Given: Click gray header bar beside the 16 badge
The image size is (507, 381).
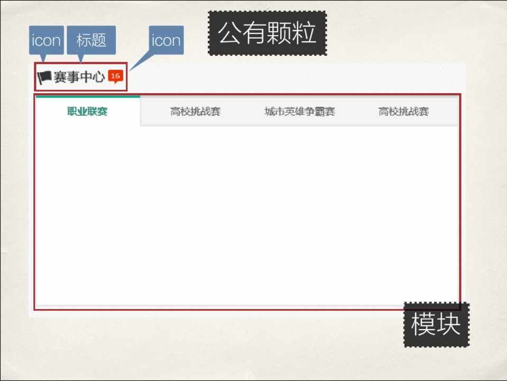Looking at the screenshot, I should [x=296, y=77].
